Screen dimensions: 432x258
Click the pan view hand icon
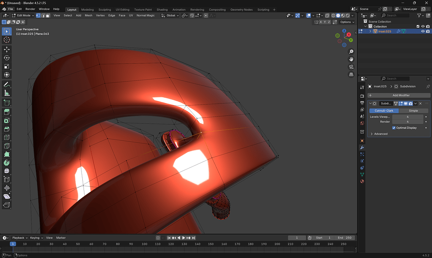(x=351, y=59)
